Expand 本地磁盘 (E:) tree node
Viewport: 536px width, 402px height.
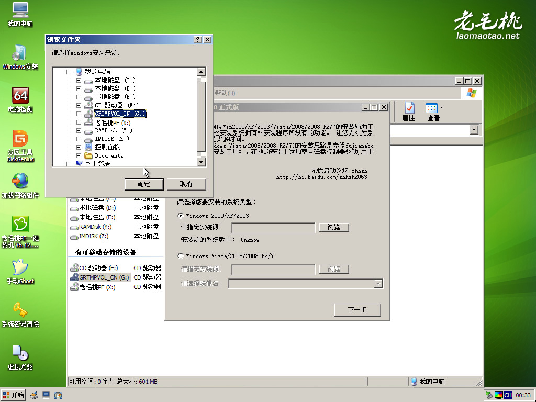click(x=79, y=97)
